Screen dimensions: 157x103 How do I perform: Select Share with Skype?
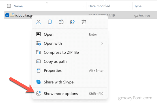[x=70, y=82]
